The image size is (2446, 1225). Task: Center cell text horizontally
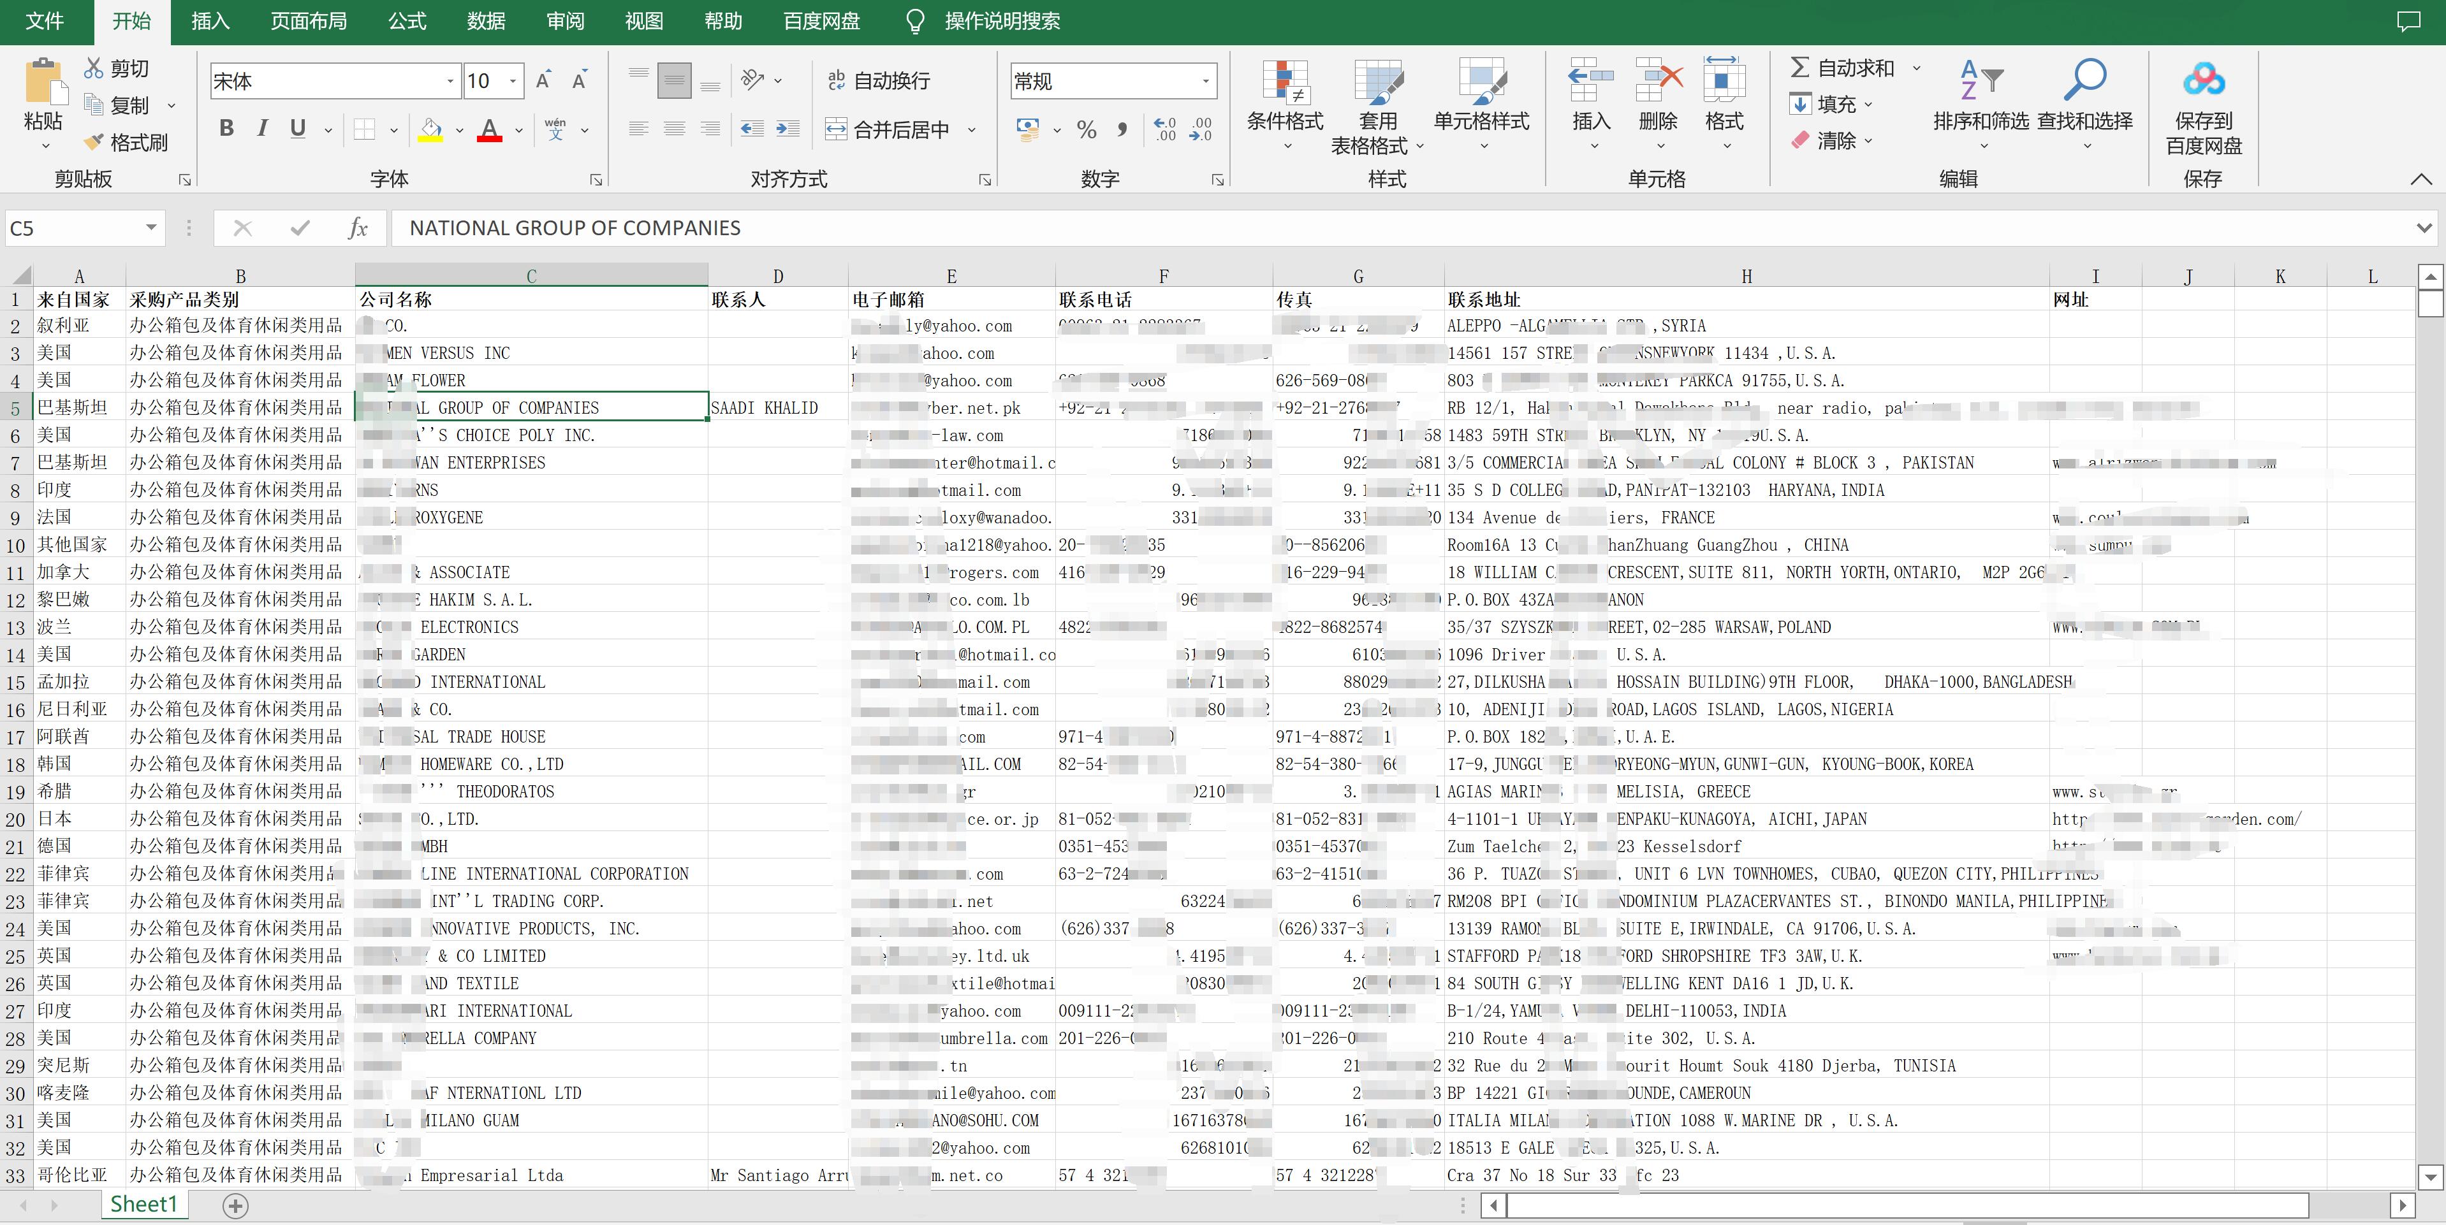pos(674,129)
